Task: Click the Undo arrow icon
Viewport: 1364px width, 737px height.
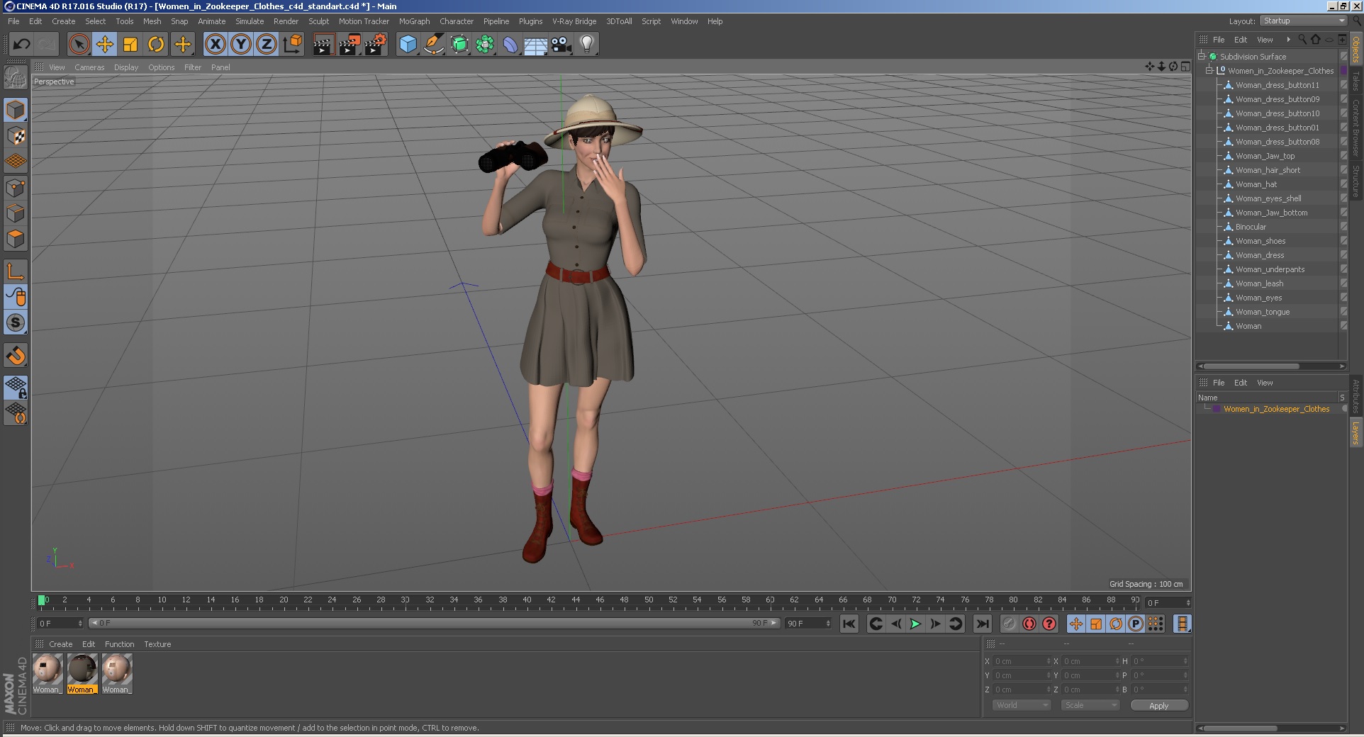Action: [21, 45]
